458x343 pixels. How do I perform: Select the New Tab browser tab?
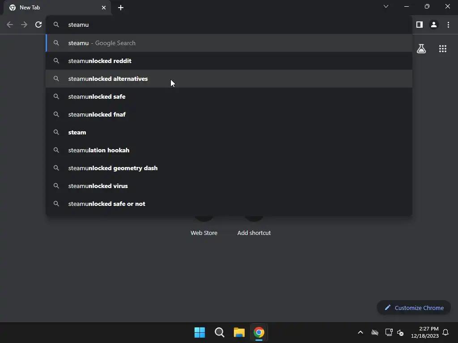57,8
